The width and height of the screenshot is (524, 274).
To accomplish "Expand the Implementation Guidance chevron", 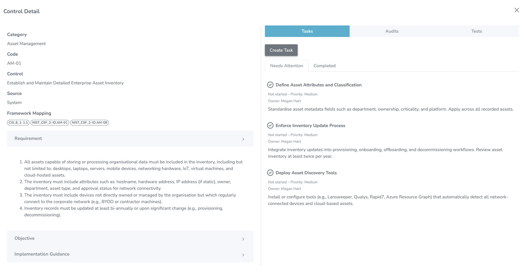I will tap(243, 255).
